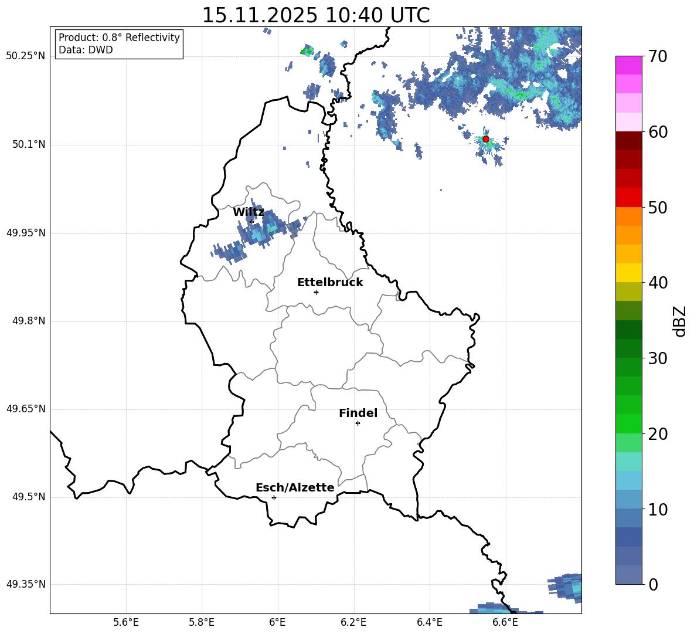Pick the dark green color above 30 dBZ

628,348
